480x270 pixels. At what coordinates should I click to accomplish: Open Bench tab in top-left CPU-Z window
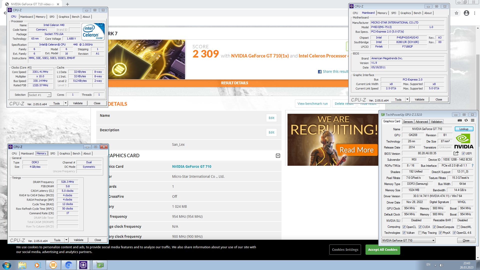(75, 17)
